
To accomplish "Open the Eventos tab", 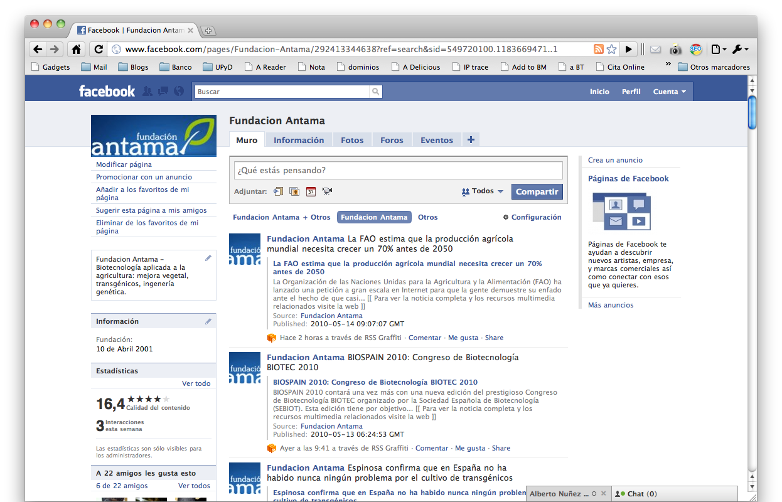I will pyautogui.click(x=437, y=140).
